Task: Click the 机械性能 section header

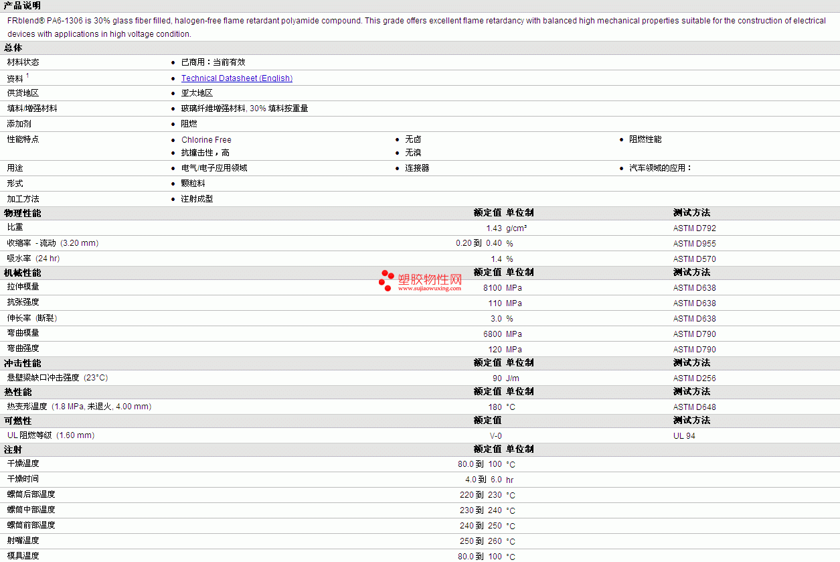Action: (x=22, y=273)
